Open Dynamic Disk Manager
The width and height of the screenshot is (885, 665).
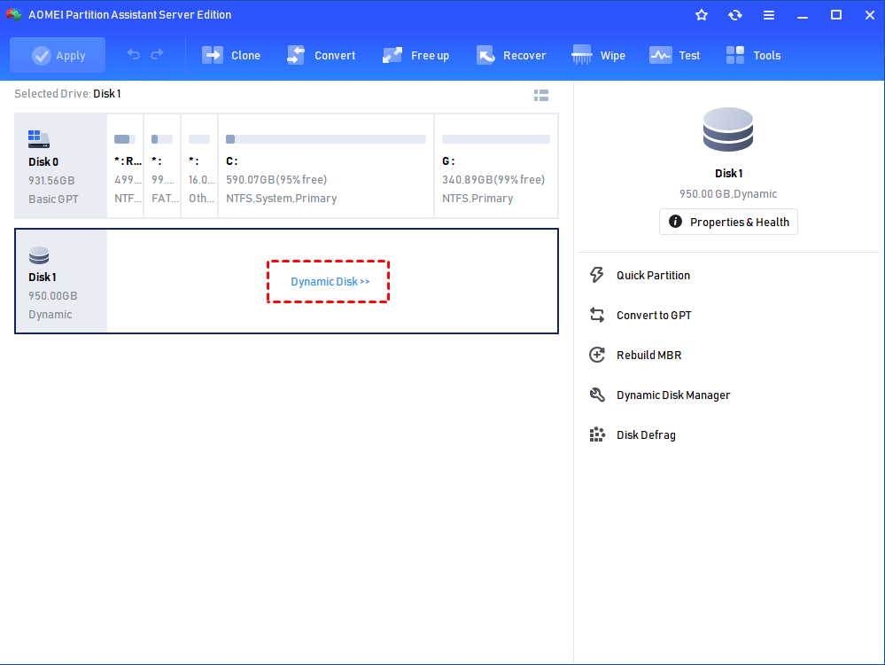(x=673, y=395)
